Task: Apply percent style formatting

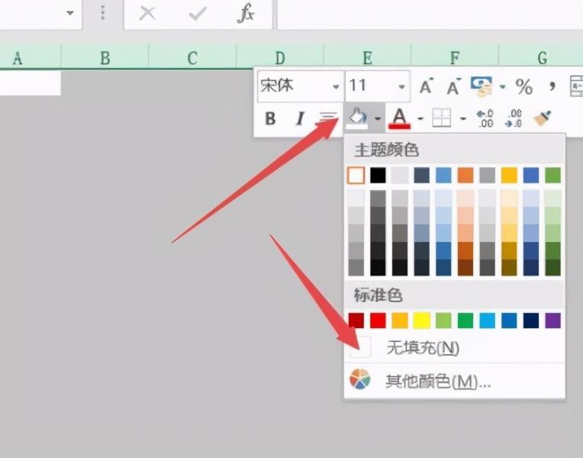Action: pyautogui.click(x=524, y=86)
